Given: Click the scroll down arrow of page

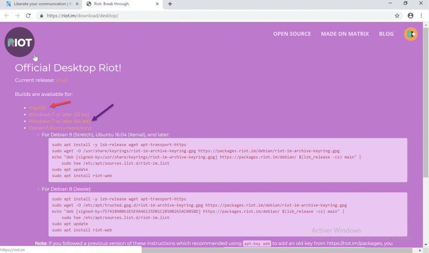Looking at the screenshot, I should pos(425,244).
